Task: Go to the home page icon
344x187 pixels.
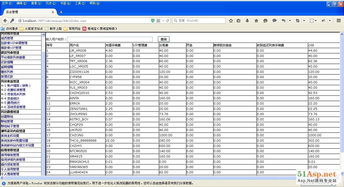Action: [256, 21]
